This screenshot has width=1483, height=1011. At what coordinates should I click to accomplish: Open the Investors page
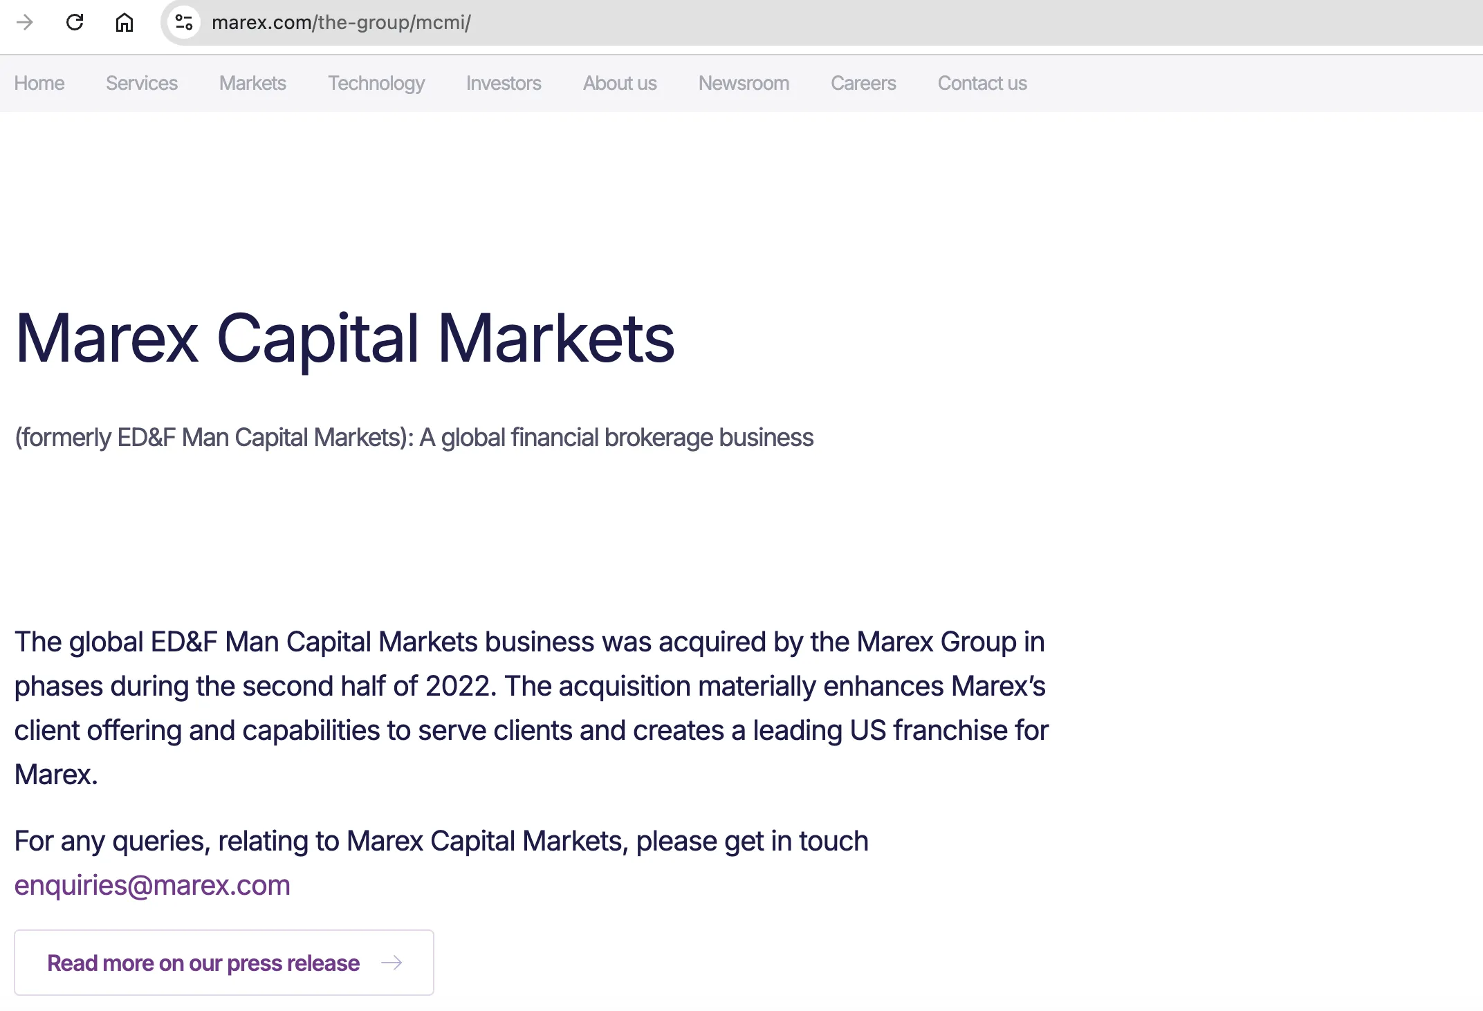point(504,83)
